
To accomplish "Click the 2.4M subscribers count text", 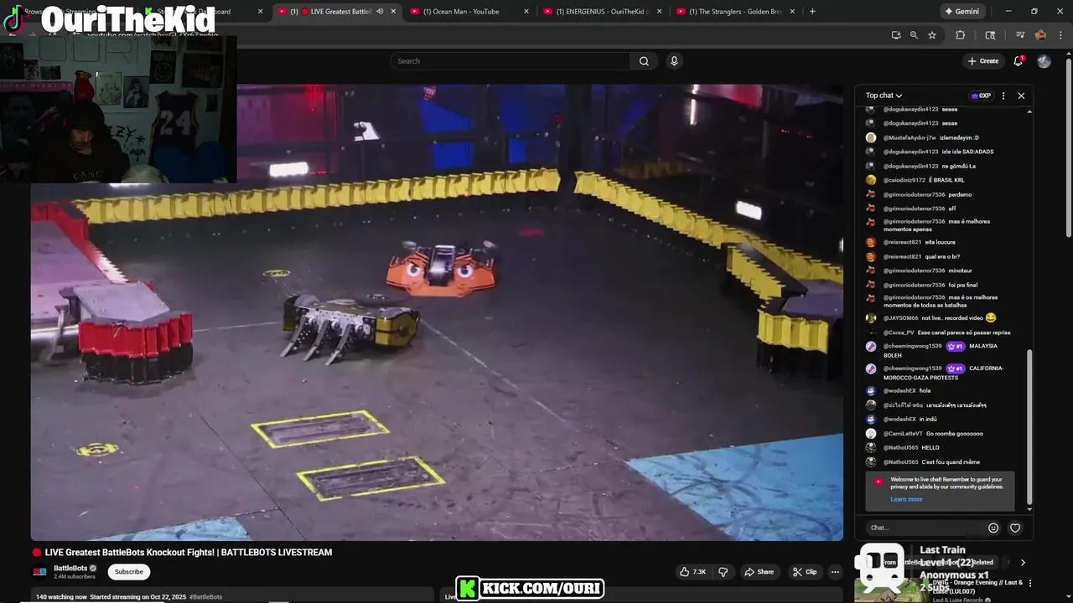I will pos(74,577).
